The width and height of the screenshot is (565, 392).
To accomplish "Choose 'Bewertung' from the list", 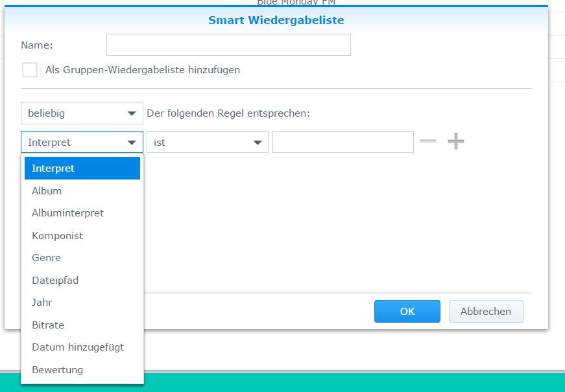I will pos(82,370).
